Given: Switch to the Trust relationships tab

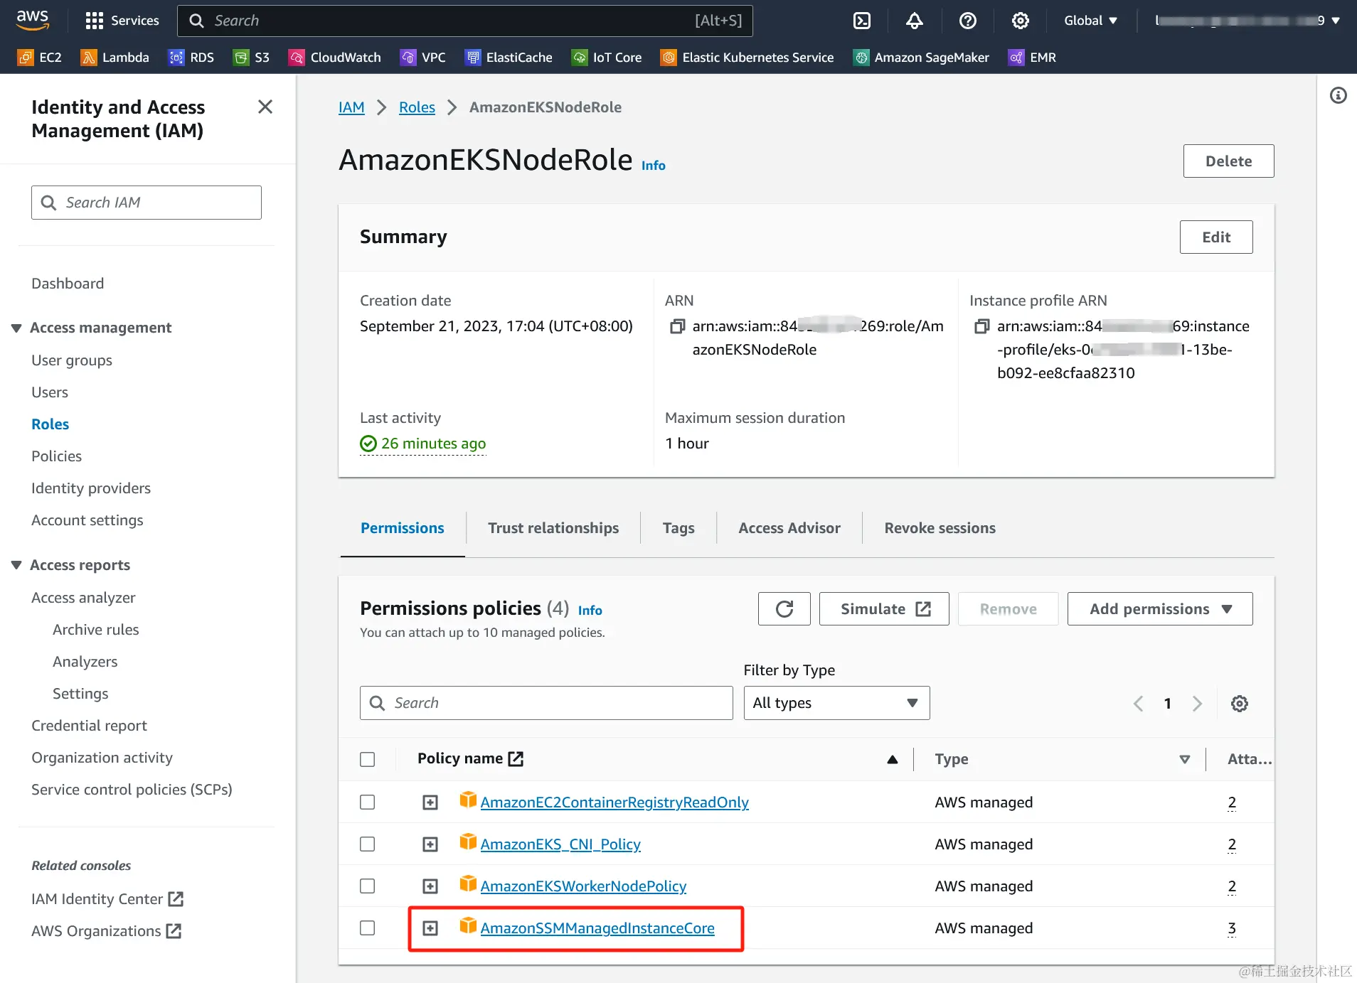Looking at the screenshot, I should (x=553, y=528).
